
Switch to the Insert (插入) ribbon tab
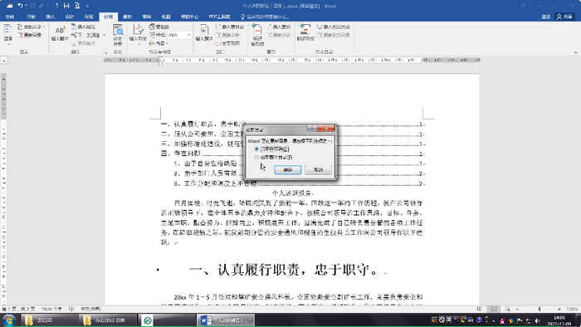(x=50, y=17)
